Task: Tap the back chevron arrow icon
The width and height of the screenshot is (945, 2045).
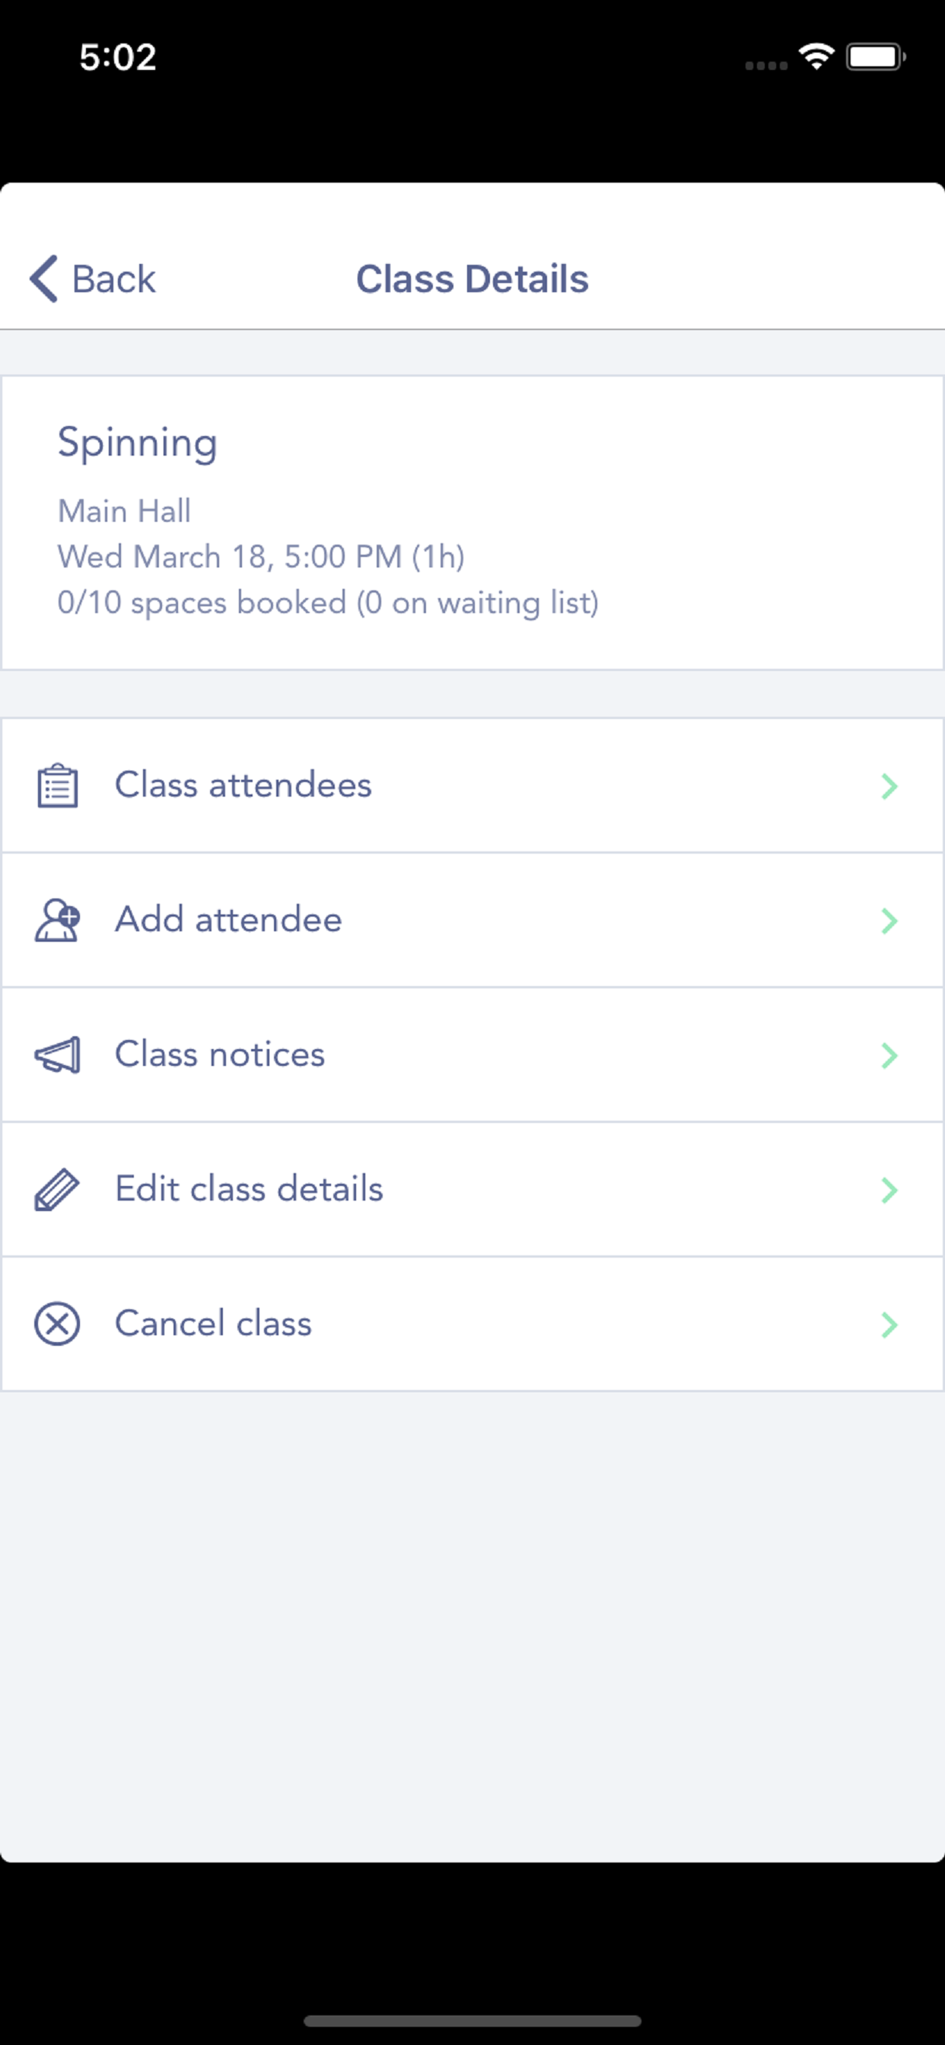Action: (x=43, y=278)
